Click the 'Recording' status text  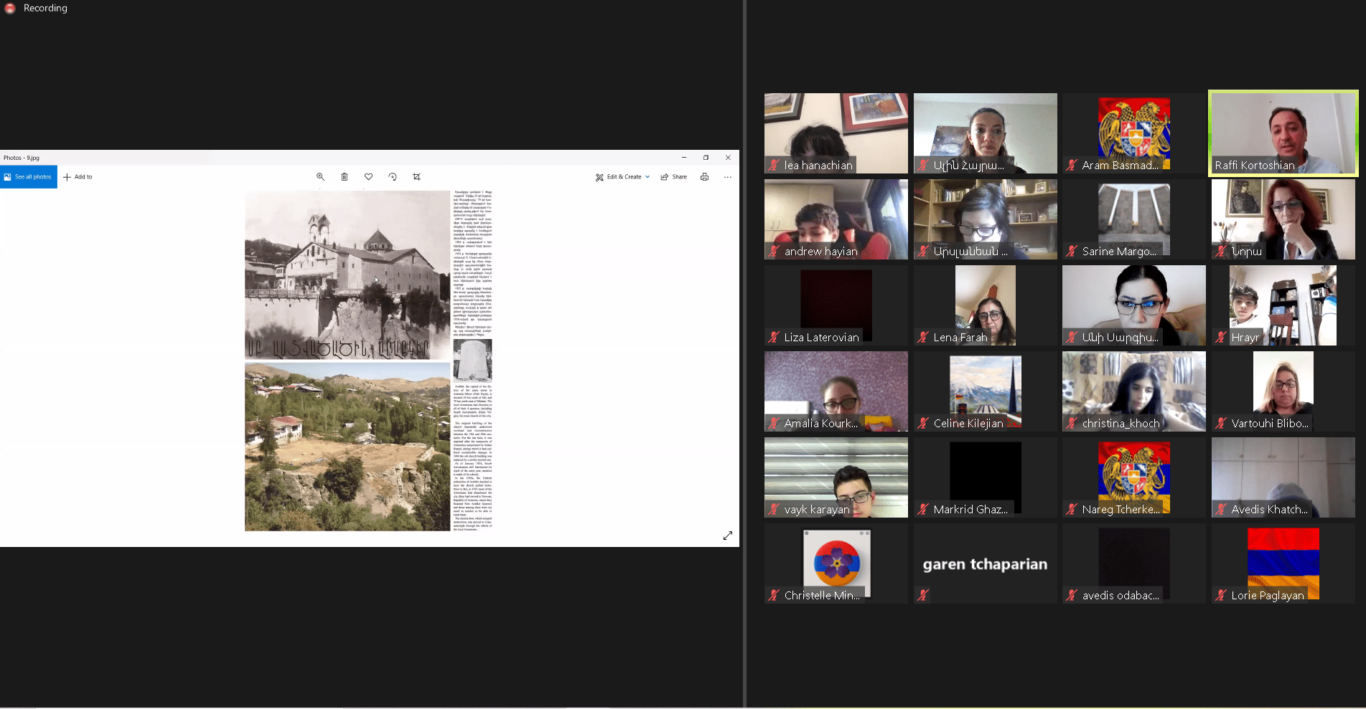[x=45, y=9]
